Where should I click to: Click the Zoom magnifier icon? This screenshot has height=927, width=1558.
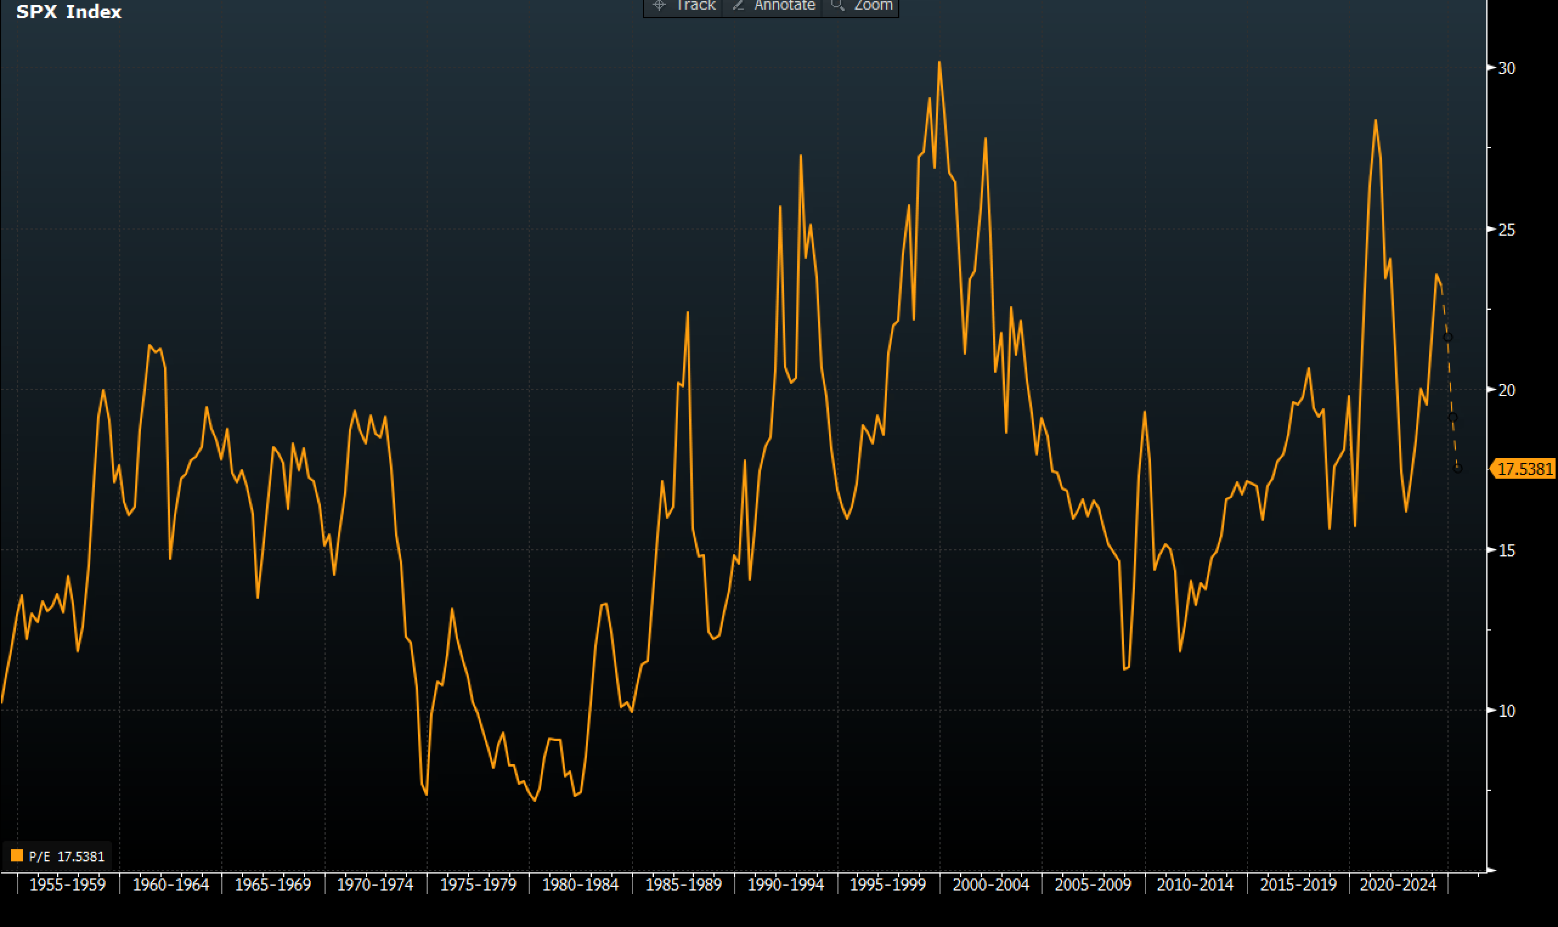click(837, 5)
